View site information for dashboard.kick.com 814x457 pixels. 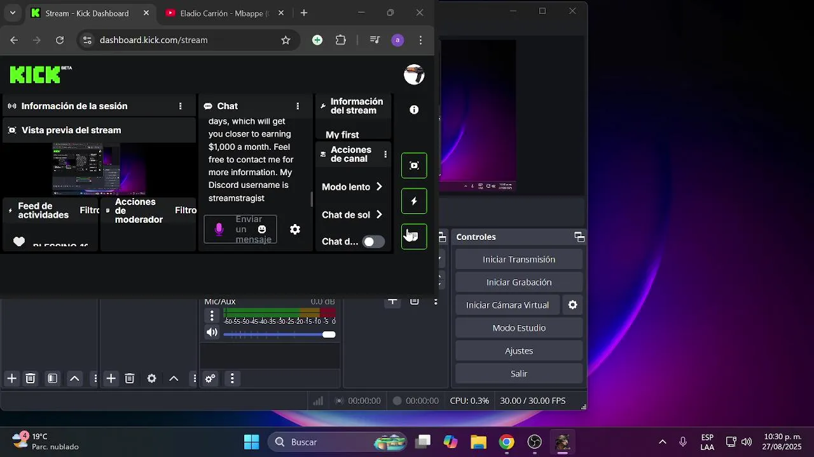tap(88, 40)
